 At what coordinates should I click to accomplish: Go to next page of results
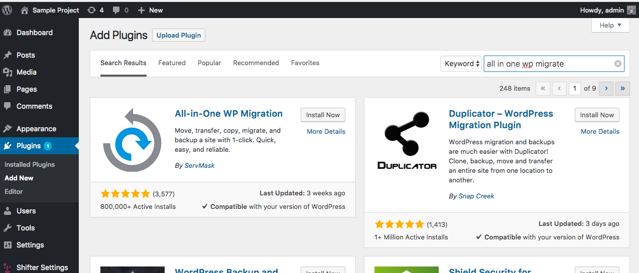(606, 89)
